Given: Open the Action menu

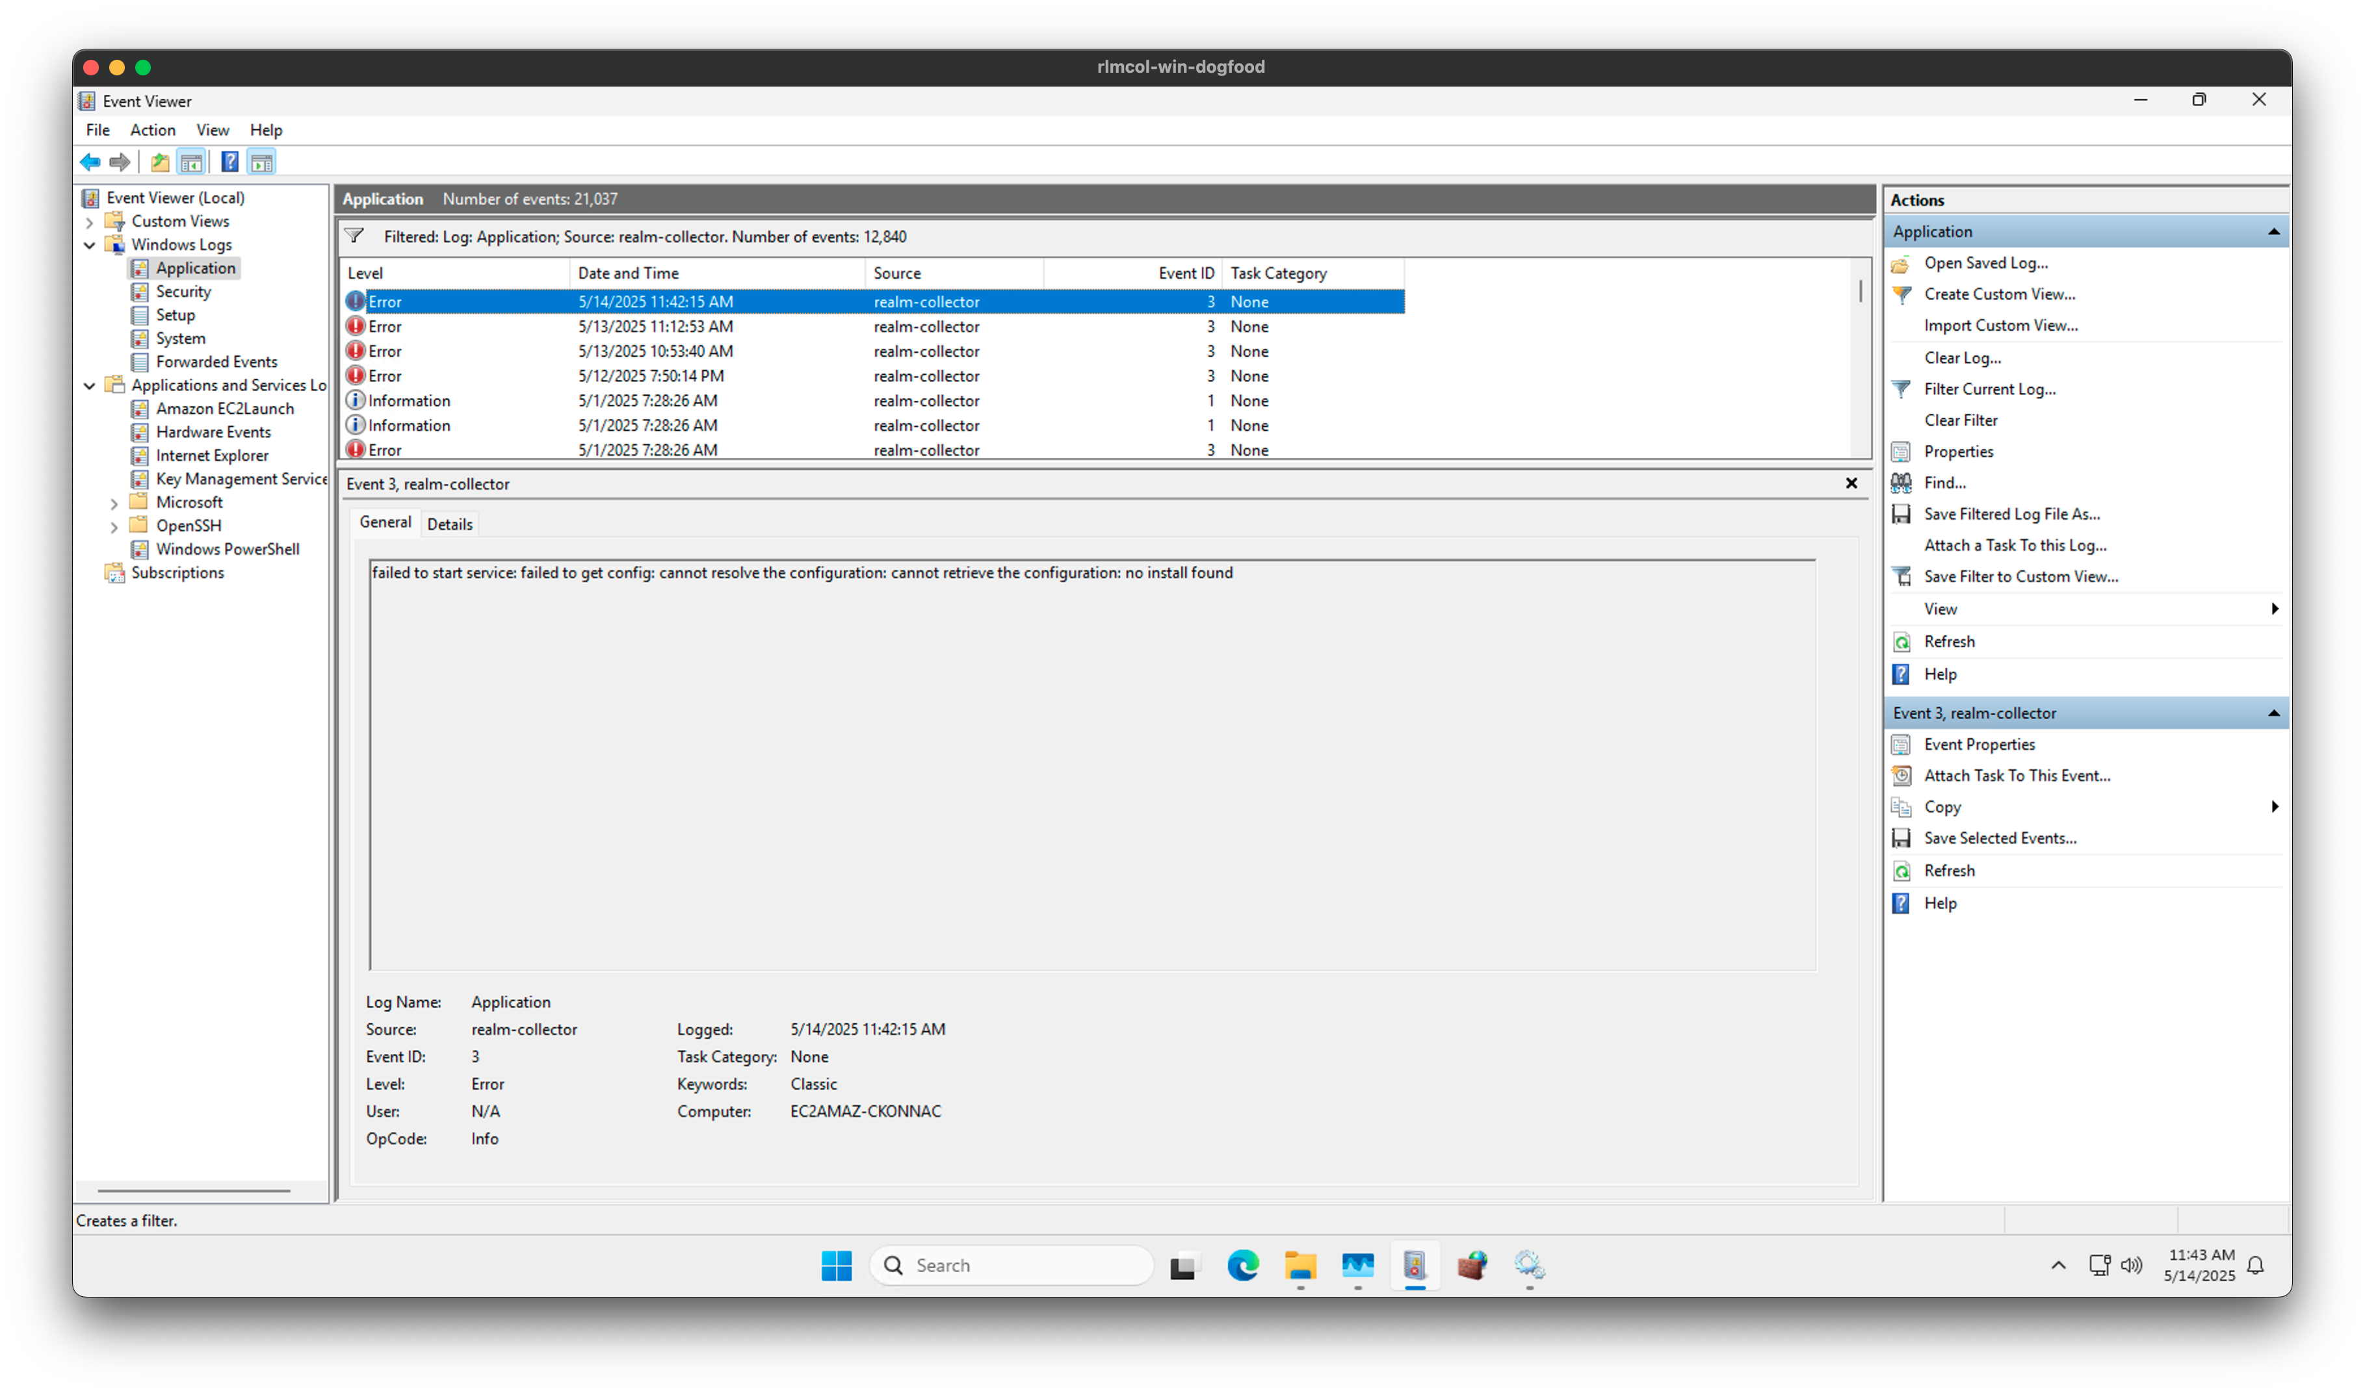Looking at the screenshot, I should click(152, 131).
